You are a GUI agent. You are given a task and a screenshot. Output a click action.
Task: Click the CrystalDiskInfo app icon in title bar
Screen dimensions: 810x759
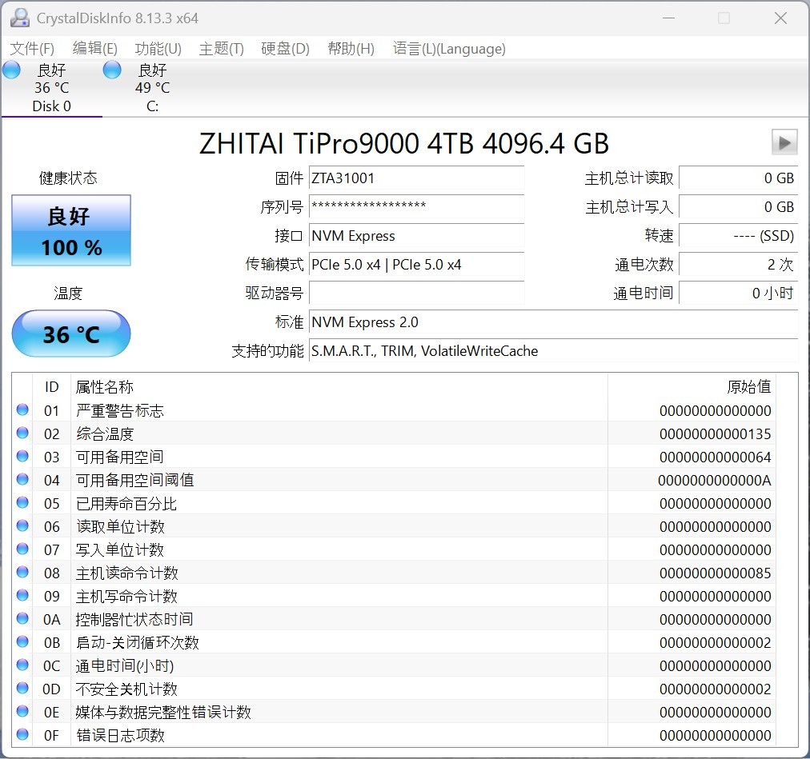coord(20,18)
